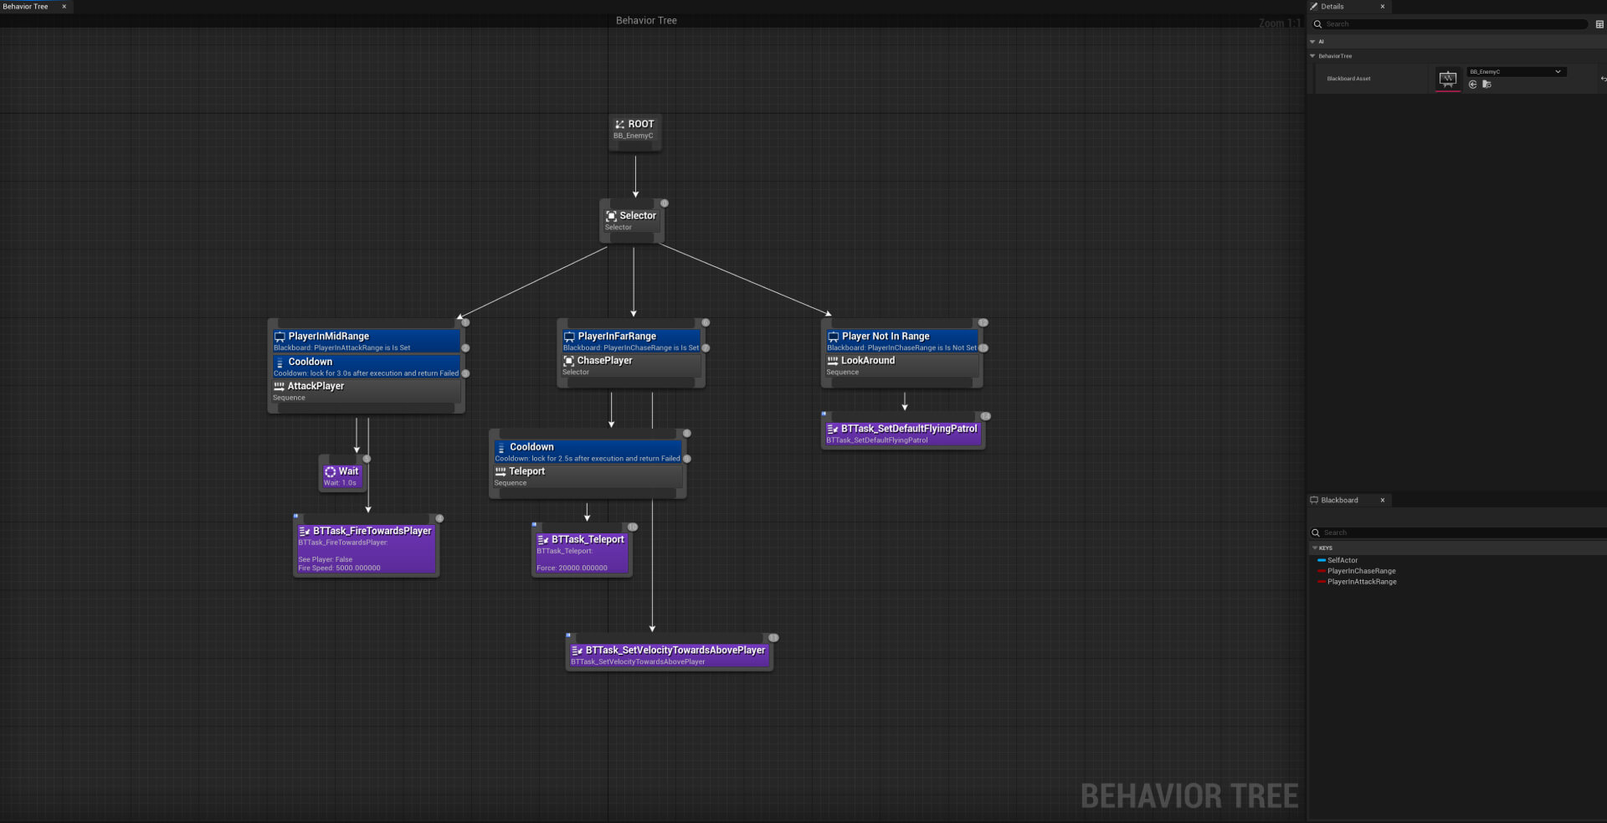The height and width of the screenshot is (823, 1607).
Task: Click the Force: 20000.000000 text
Action: [572, 568]
